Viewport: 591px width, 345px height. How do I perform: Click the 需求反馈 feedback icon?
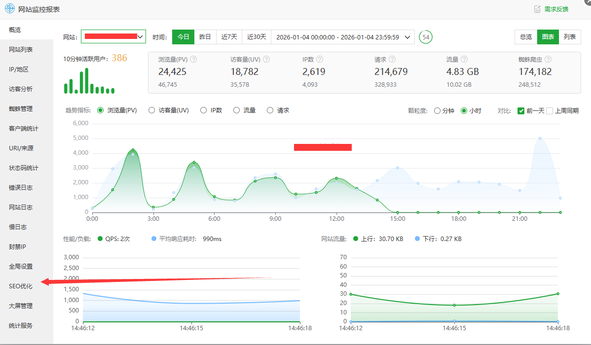click(537, 9)
